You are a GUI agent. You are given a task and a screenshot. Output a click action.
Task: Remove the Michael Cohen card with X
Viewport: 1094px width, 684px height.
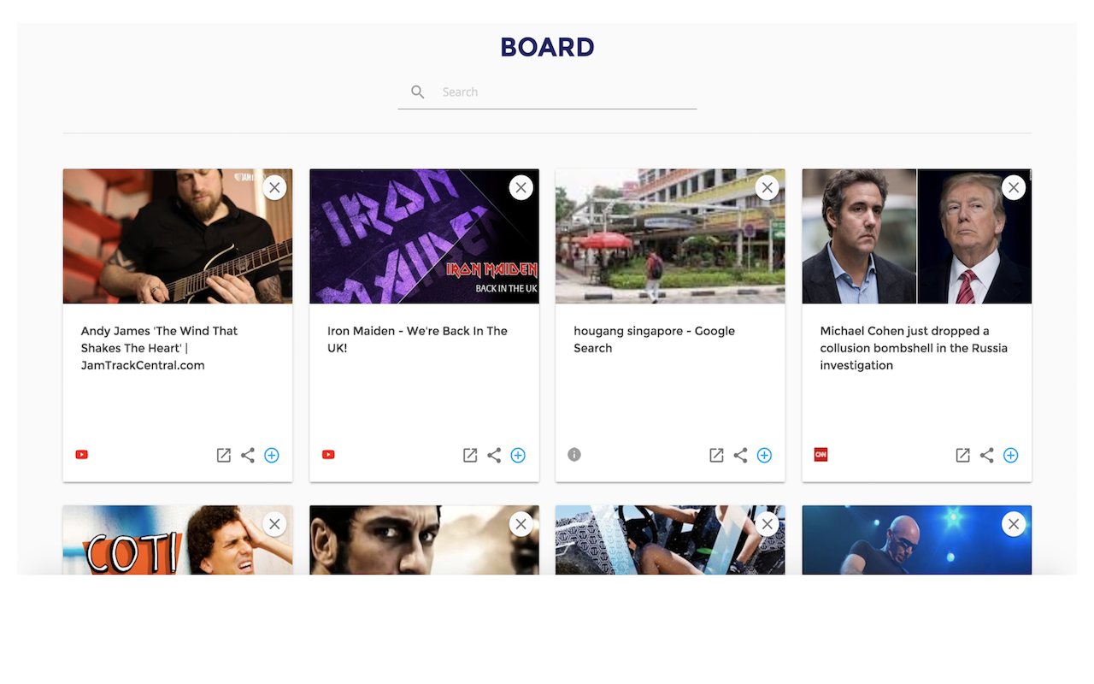coord(1013,187)
